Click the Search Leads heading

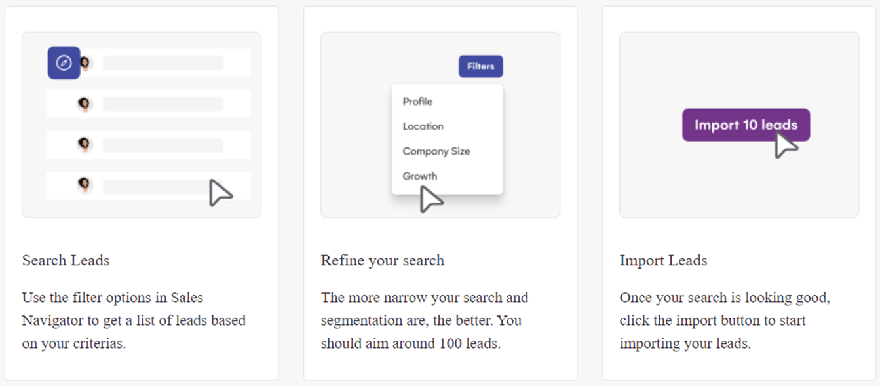click(66, 260)
